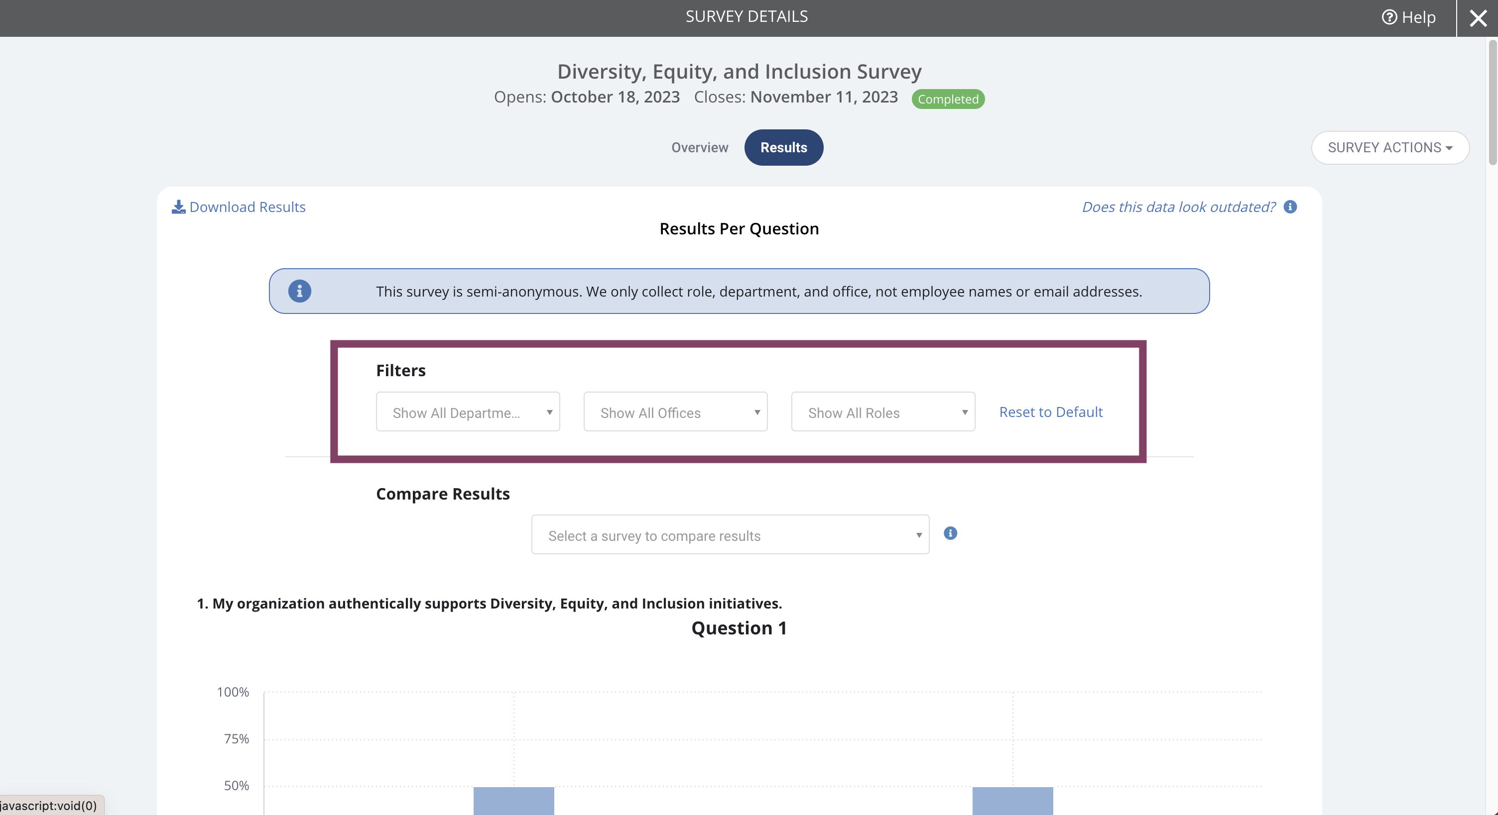1498x815 pixels.
Task: Click the Help question mark icon
Action: [x=1389, y=17]
